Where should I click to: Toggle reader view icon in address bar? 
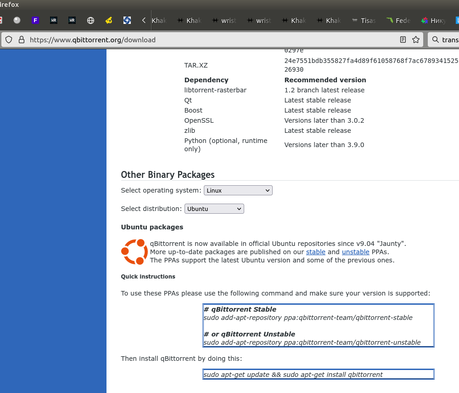pos(403,40)
